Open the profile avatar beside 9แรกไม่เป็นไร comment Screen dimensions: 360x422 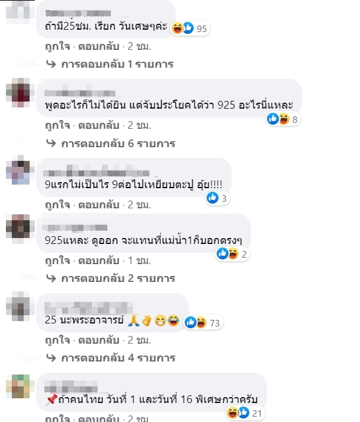click(19, 170)
